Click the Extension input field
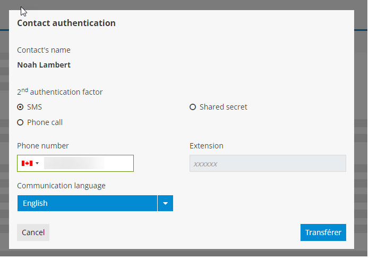Screen dimensions: 369x258 268,163
